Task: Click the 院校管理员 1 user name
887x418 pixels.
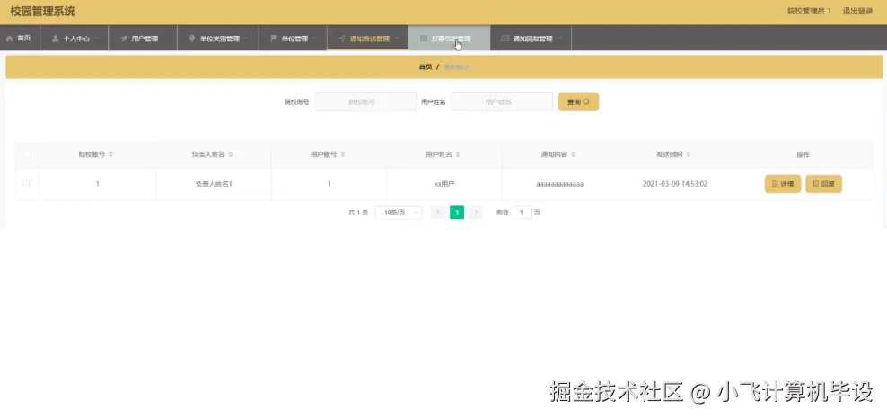Action: pyautogui.click(x=810, y=11)
